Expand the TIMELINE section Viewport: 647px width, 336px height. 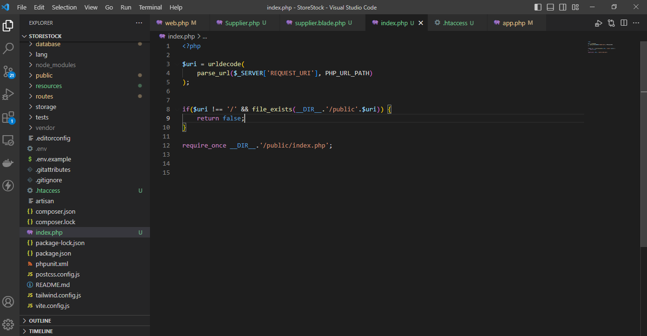click(x=41, y=331)
